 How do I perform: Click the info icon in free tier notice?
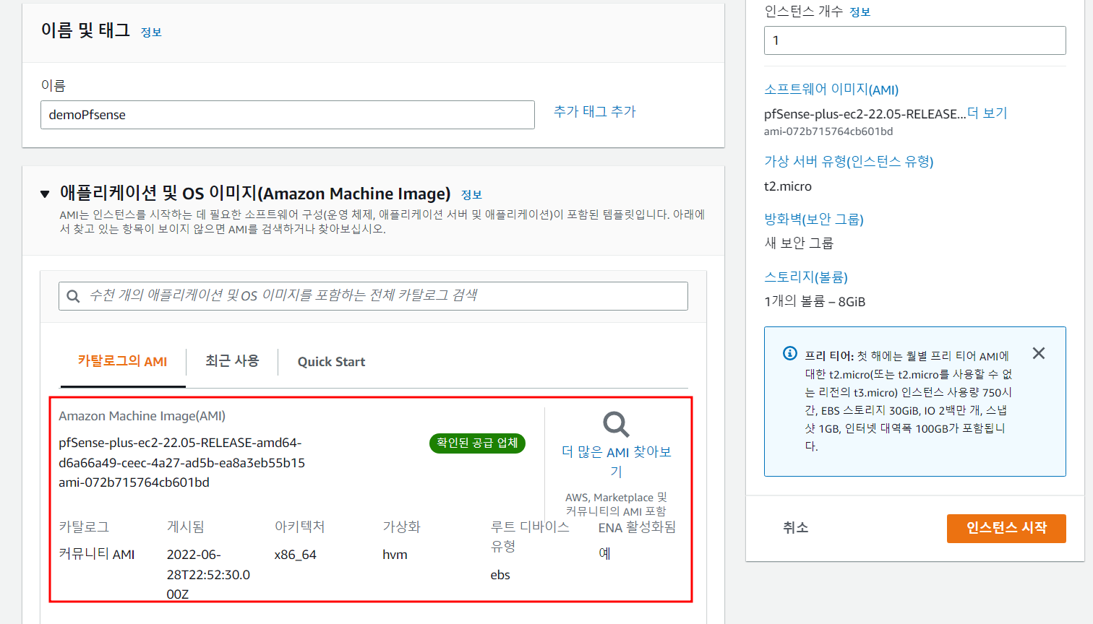pos(790,353)
